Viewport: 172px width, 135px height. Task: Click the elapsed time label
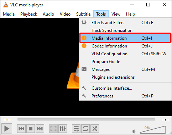coord(7,120)
